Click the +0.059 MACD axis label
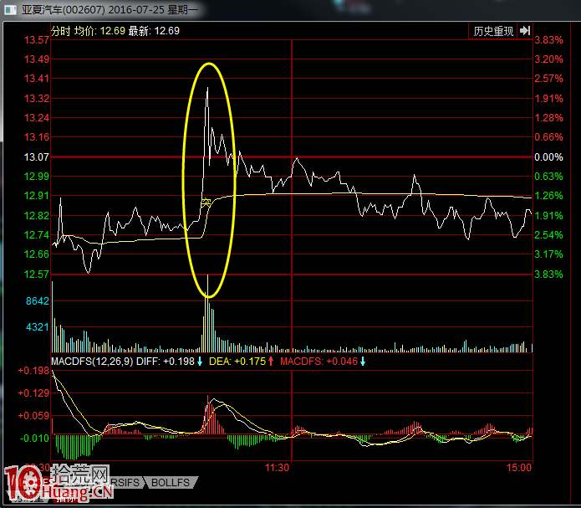This screenshot has width=581, height=508. point(33,416)
